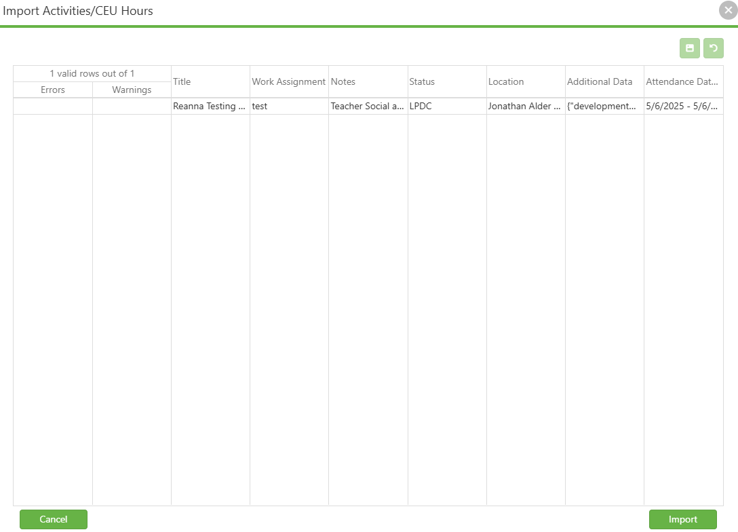Select the '{"development...' additional data cell
This screenshot has width=738, height=532.
[604, 106]
